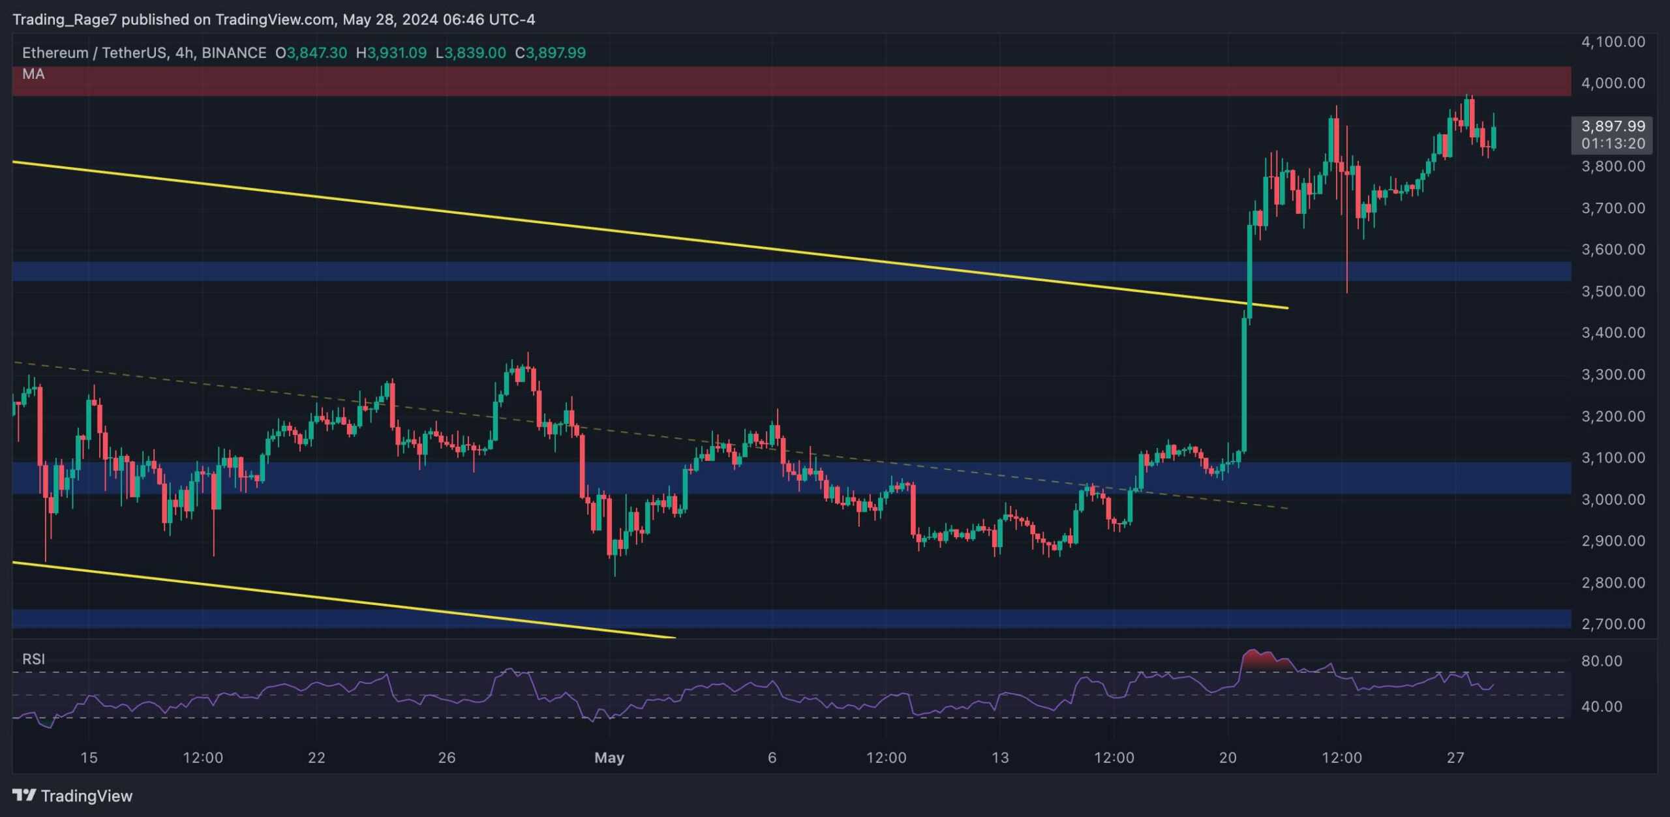The height and width of the screenshot is (817, 1670).
Task: Select the RSI indicator label
Action: click(x=33, y=659)
